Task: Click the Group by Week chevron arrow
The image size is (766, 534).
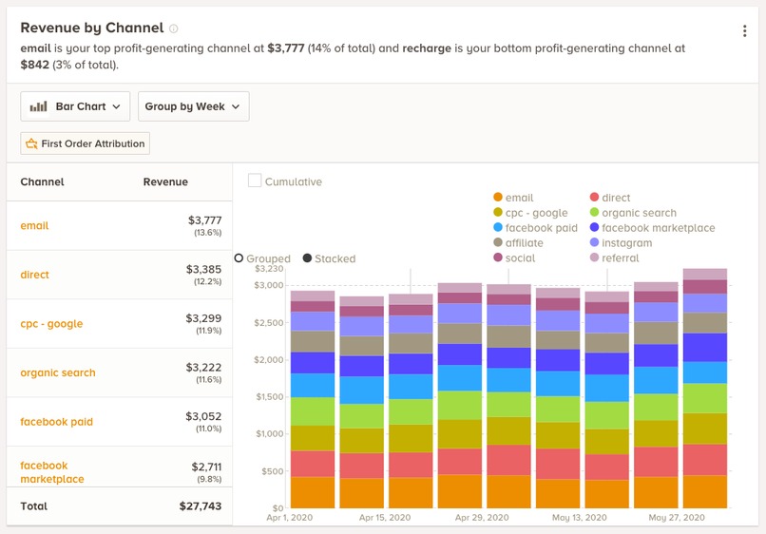Action: pyautogui.click(x=236, y=106)
